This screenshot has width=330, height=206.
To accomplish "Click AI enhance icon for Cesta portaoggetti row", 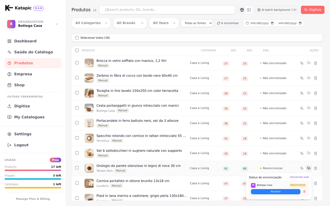I will tap(302, 108).
